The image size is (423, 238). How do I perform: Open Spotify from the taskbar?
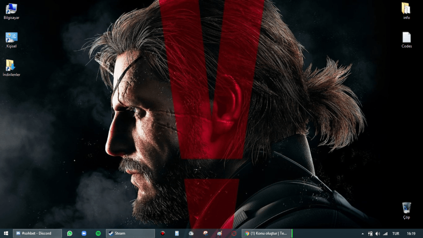[x=98, y=234]
